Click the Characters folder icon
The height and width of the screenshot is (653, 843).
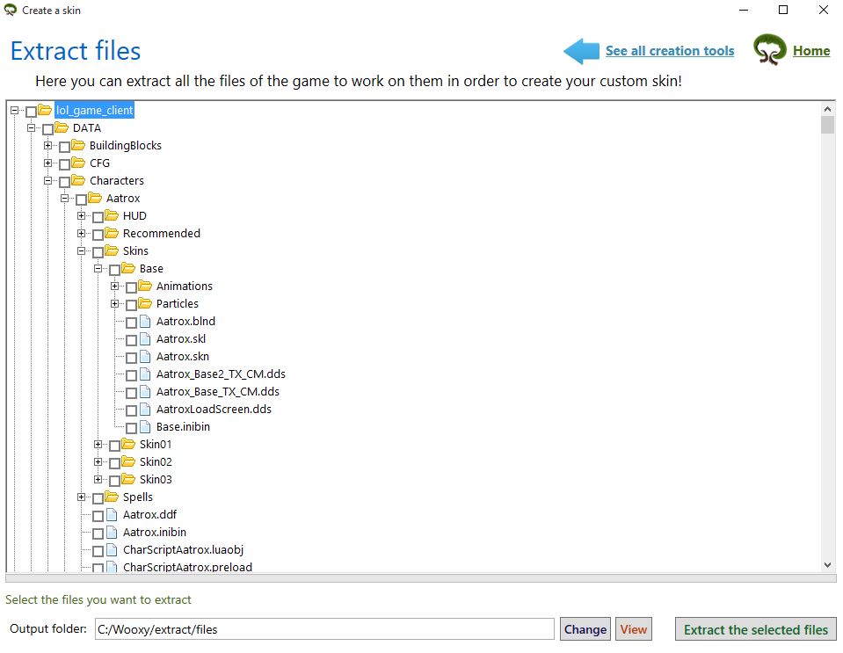tap(78, 180)
